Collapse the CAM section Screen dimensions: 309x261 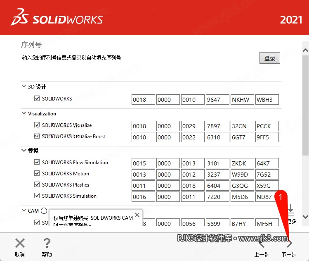pos(24,210)
